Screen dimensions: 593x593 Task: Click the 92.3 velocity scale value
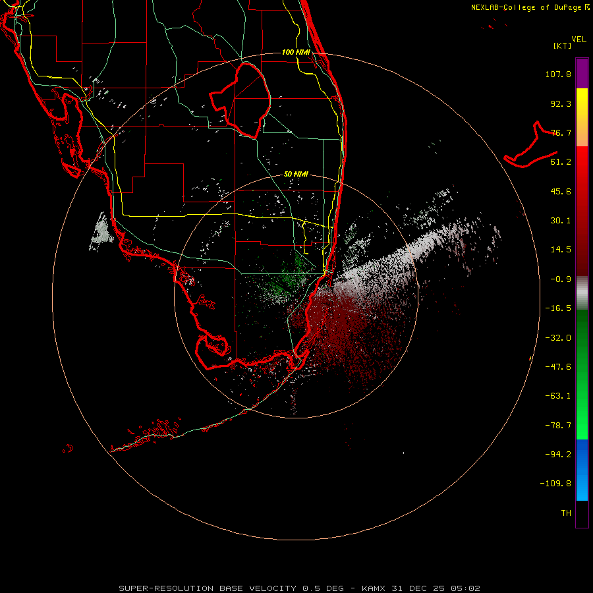pos(561,103)
